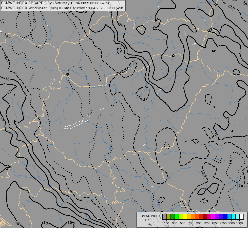Click the legend value label 3000
This screenshot has height=228, width=248.
tap(231, 223)
